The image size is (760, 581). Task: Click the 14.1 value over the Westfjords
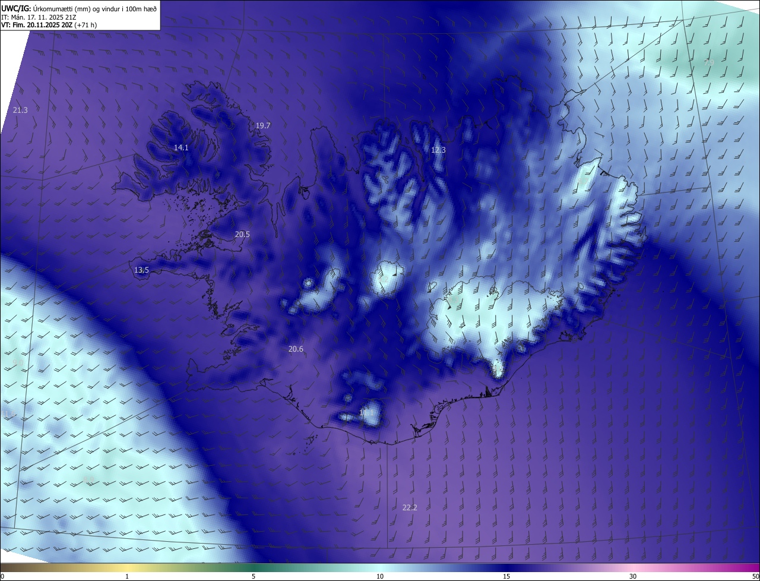tap(181, 147)
